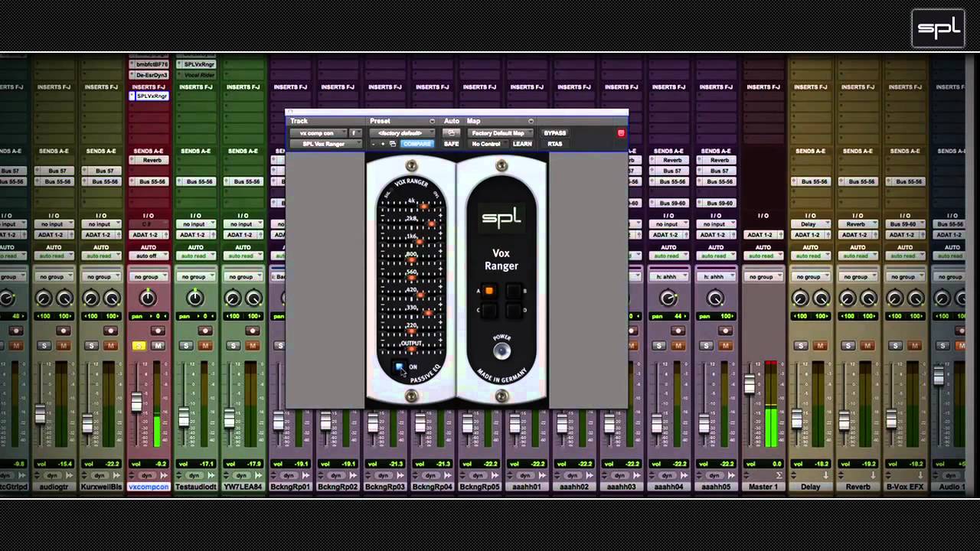The width and height of the screenshot is (980, 551).
Task: Open the Factory Default Map dropdown
Action: point(500,133)
